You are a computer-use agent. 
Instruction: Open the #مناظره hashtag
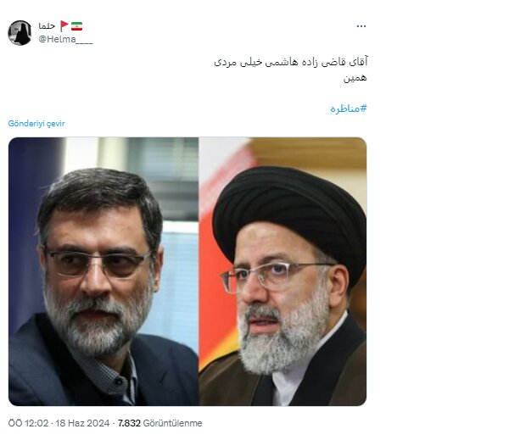349,109
